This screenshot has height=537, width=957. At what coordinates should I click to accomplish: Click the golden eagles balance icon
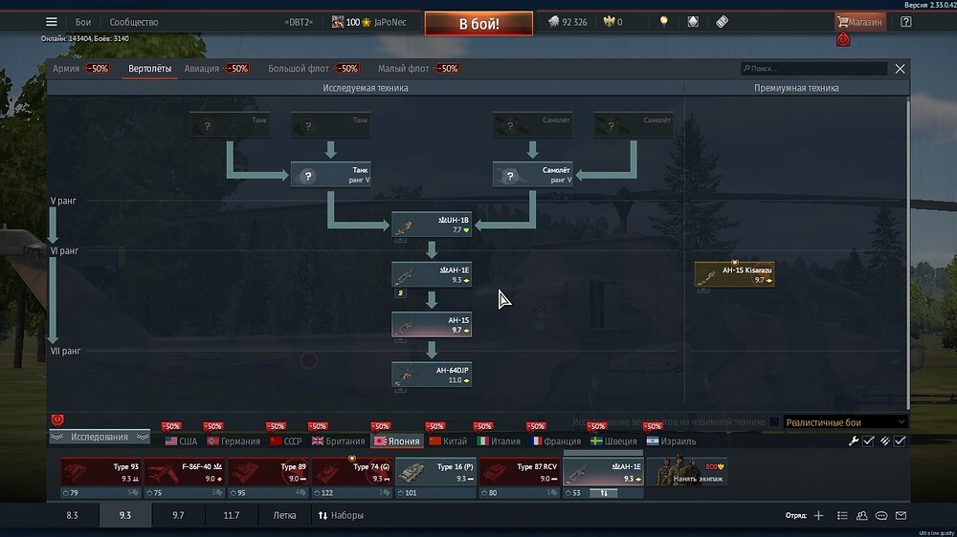click(609, 22)
